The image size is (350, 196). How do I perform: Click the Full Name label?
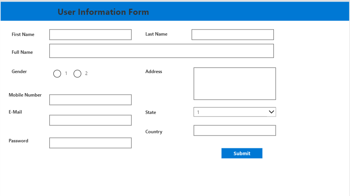22,52
